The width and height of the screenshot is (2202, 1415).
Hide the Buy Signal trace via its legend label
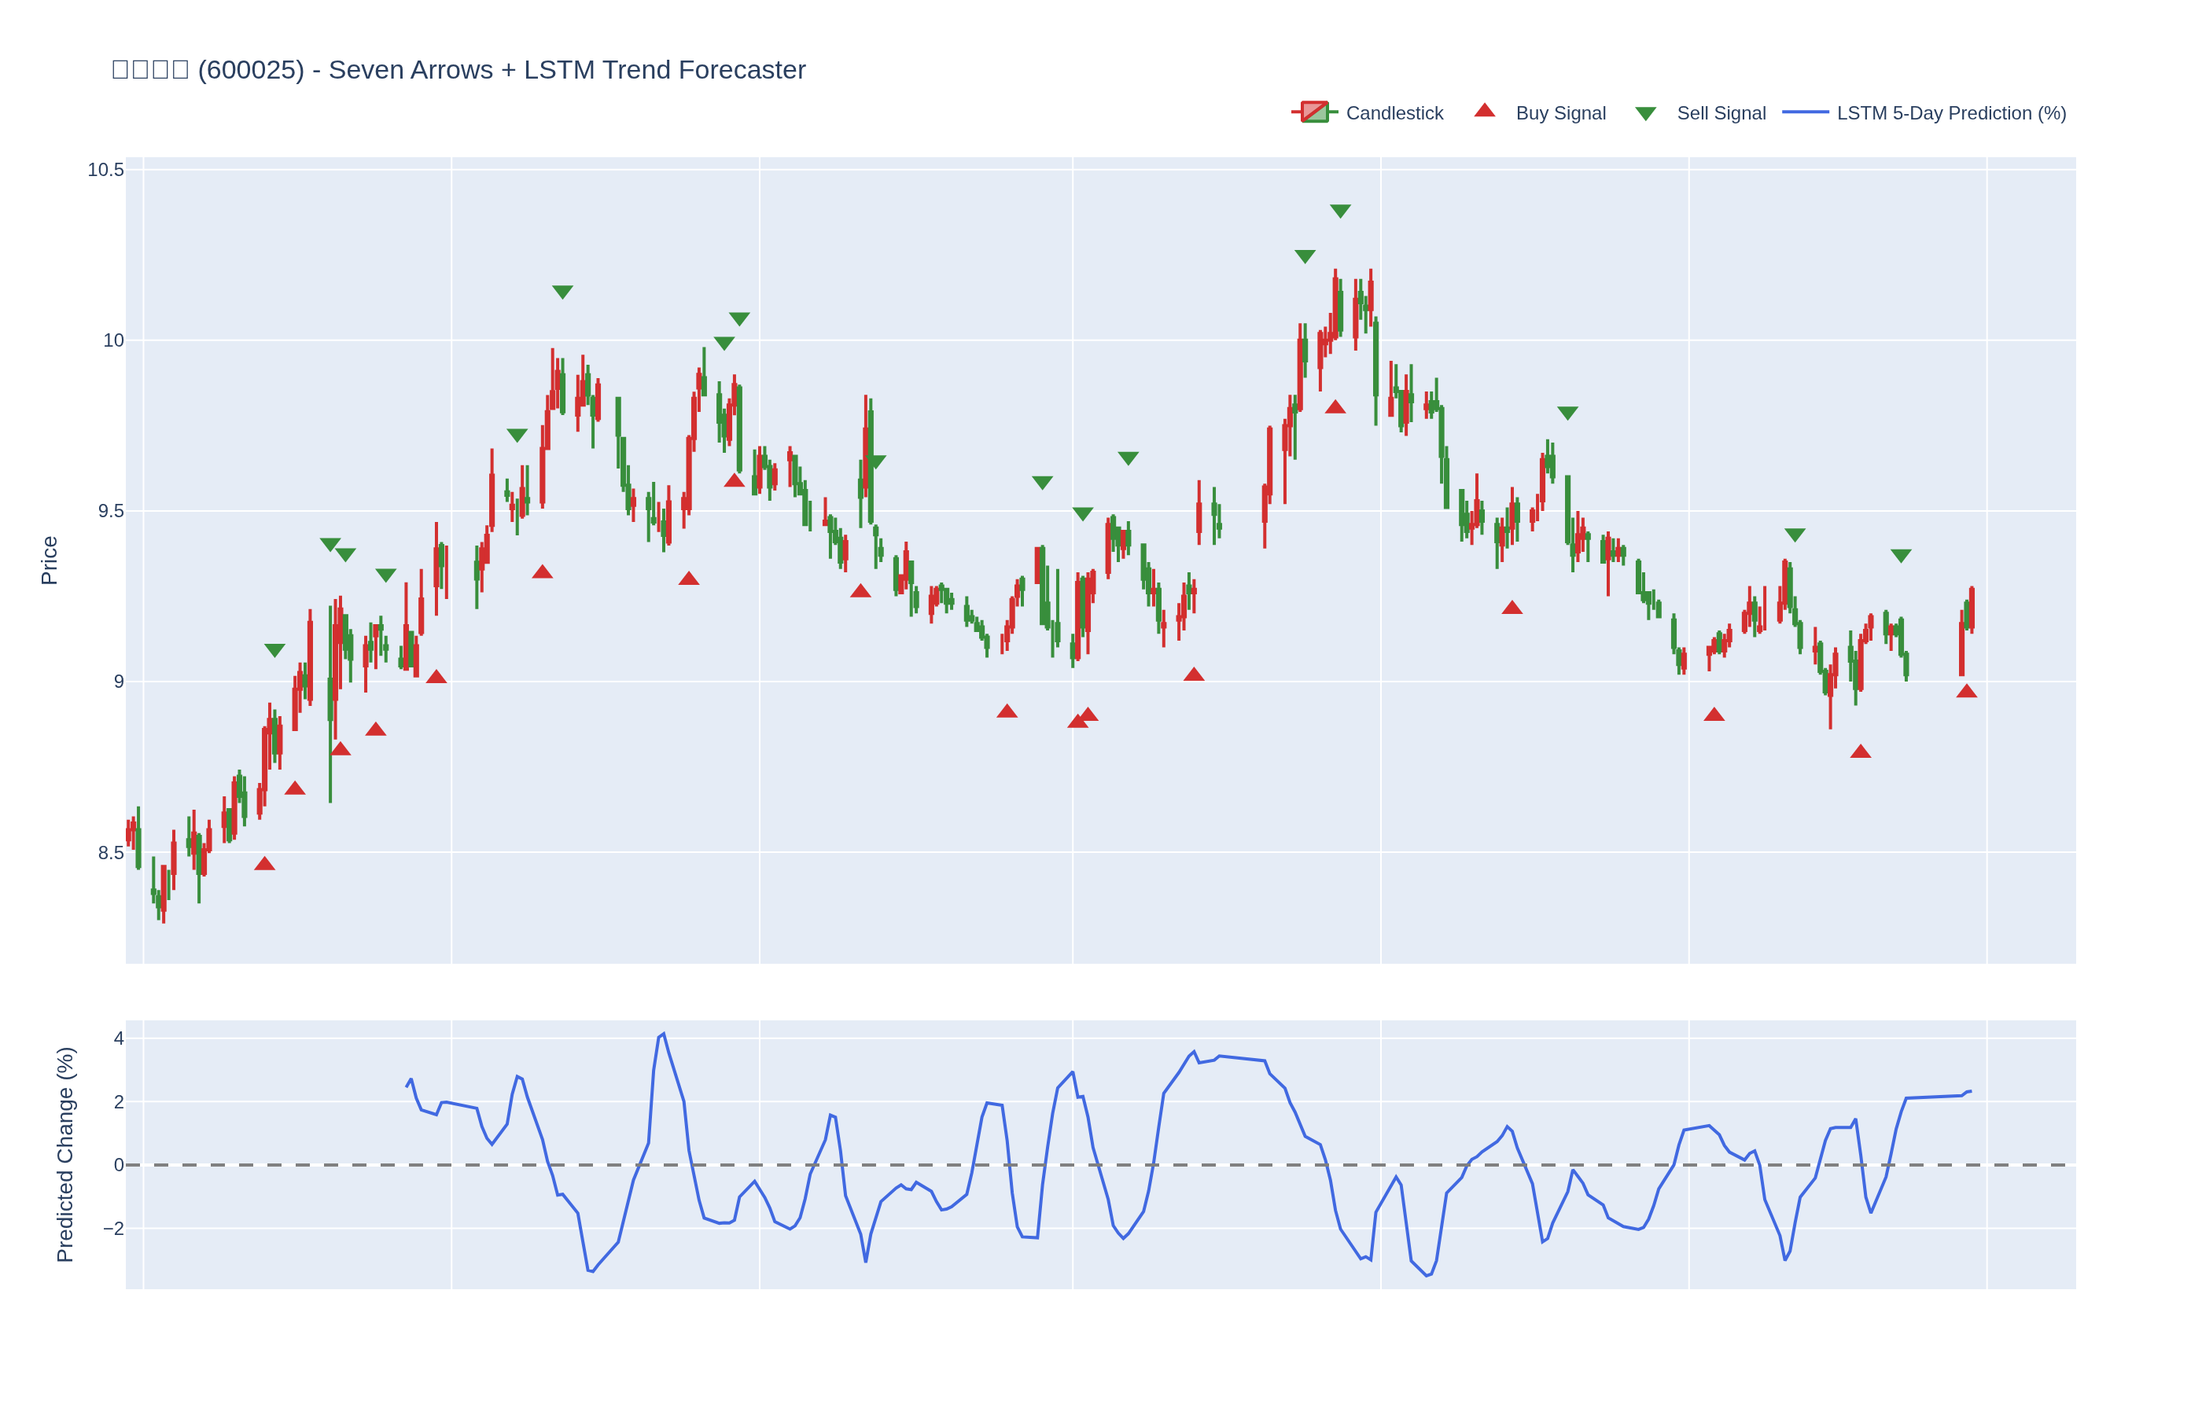[1560, 113]
